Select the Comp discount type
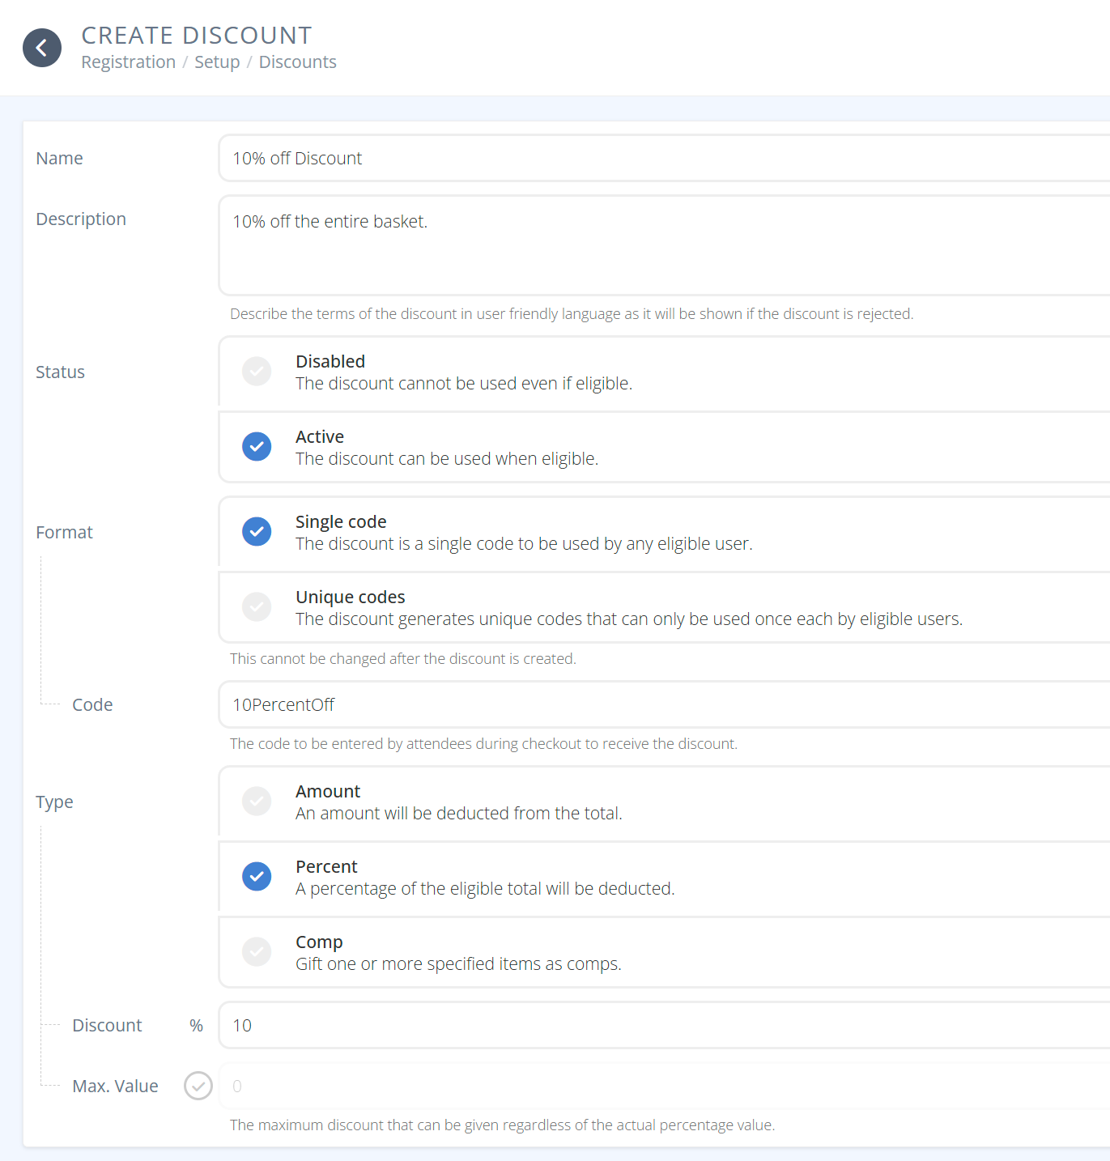 coord(257,952)
